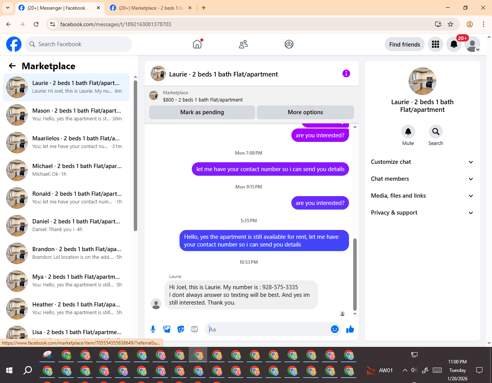Open Mason conversation in chat list
The width and height of the screenshot is (492, 383).
(66, 115)
